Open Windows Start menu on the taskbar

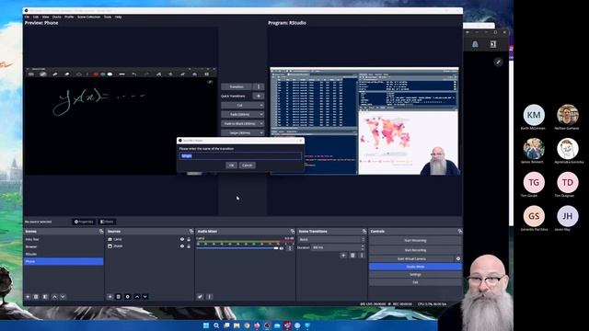tap(206, 325)
